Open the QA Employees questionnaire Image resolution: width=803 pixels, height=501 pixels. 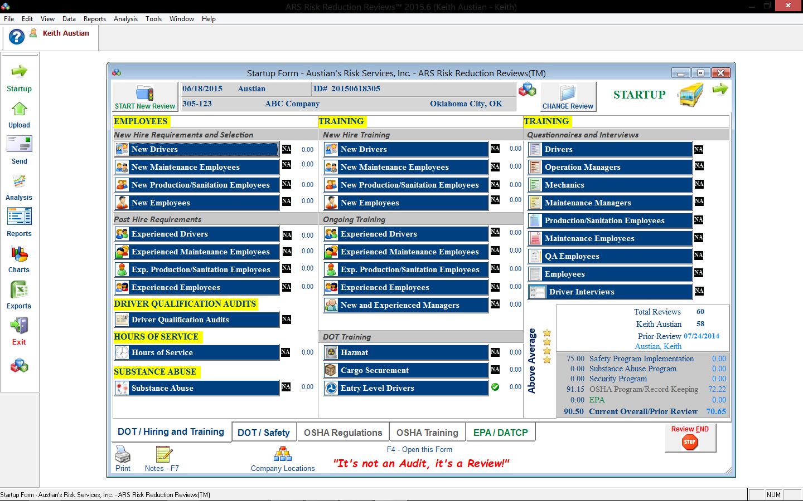pyautogui.click(x=610, y=256)
